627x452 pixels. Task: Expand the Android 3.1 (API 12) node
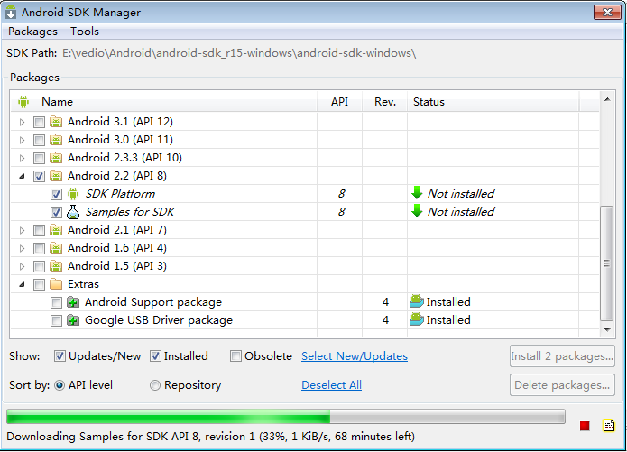click(22, 122)
